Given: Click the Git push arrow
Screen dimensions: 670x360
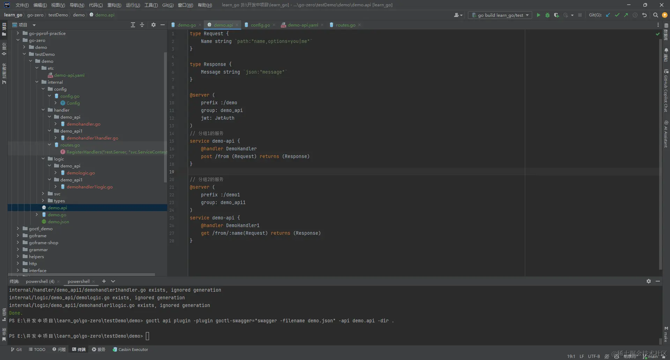Looking at the screenshot, I should pyautogui.click(x=626, y=15).
